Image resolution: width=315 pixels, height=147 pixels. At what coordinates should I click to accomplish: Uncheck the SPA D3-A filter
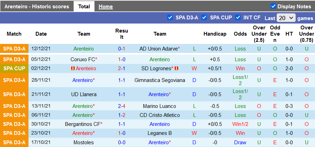170,18
